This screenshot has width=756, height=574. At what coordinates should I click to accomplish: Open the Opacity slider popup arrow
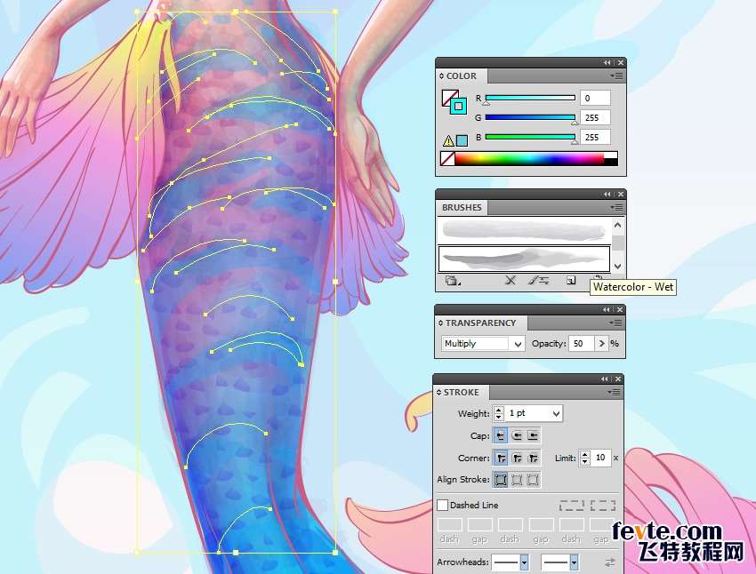click(x=601, y=343)
